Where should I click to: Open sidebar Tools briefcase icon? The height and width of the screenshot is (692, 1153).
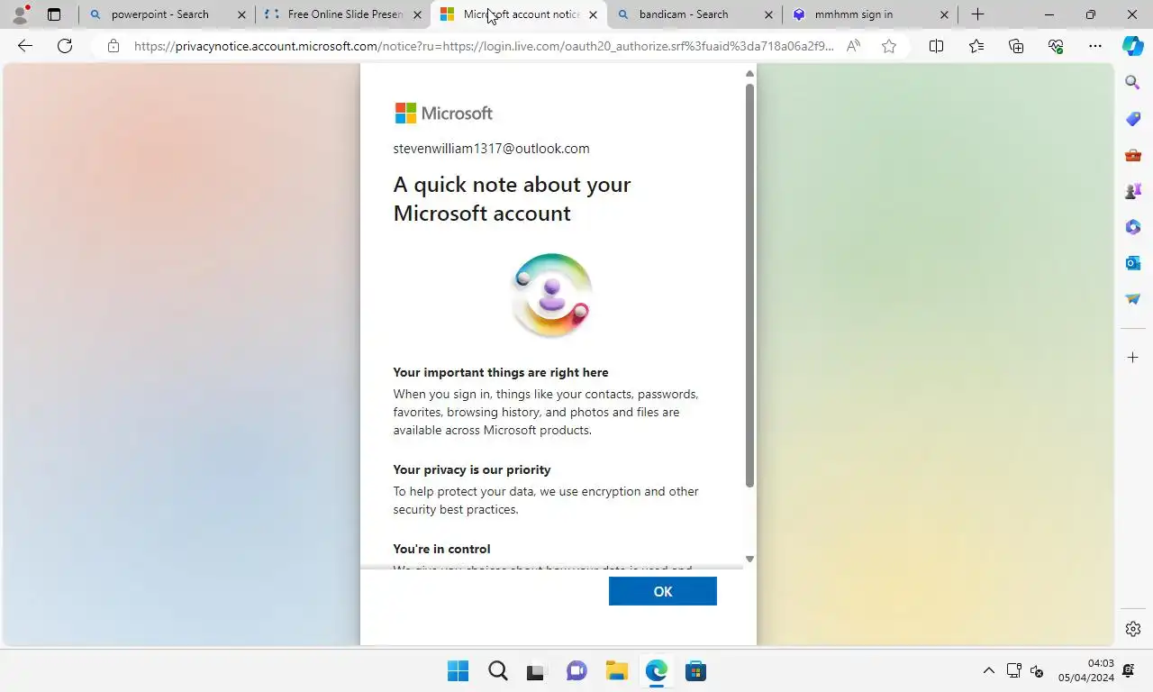(1133, 155)
